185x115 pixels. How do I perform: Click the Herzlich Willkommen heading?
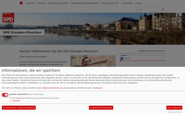(x=59, y=51)
